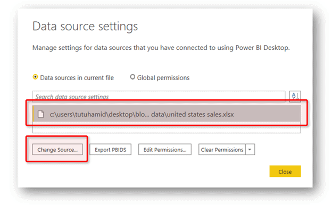Click Export PBIDS button
This screenshot has height=206, width=332.
point(110,150)
